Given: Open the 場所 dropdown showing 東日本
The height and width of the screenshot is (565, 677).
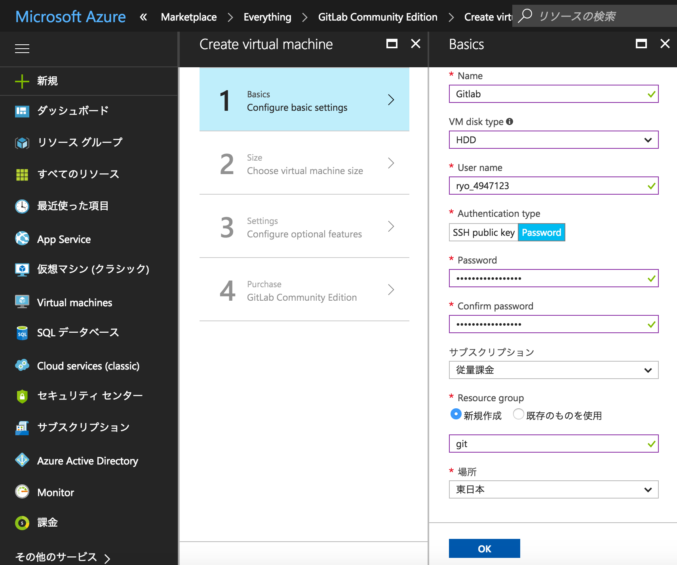Looking at the screenshot, I should 553,489.
